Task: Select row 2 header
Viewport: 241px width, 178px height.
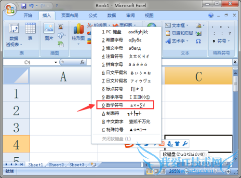Action: (16, 110)
